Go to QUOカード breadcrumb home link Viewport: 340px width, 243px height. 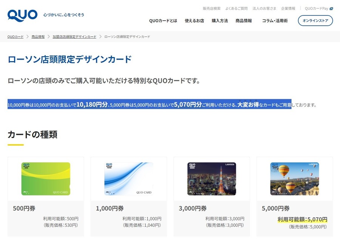coord(15,37)
